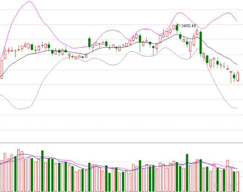Select the green candlestick marked by 3450.49
This screenshot has height=192, width=243.
point(177,28)
